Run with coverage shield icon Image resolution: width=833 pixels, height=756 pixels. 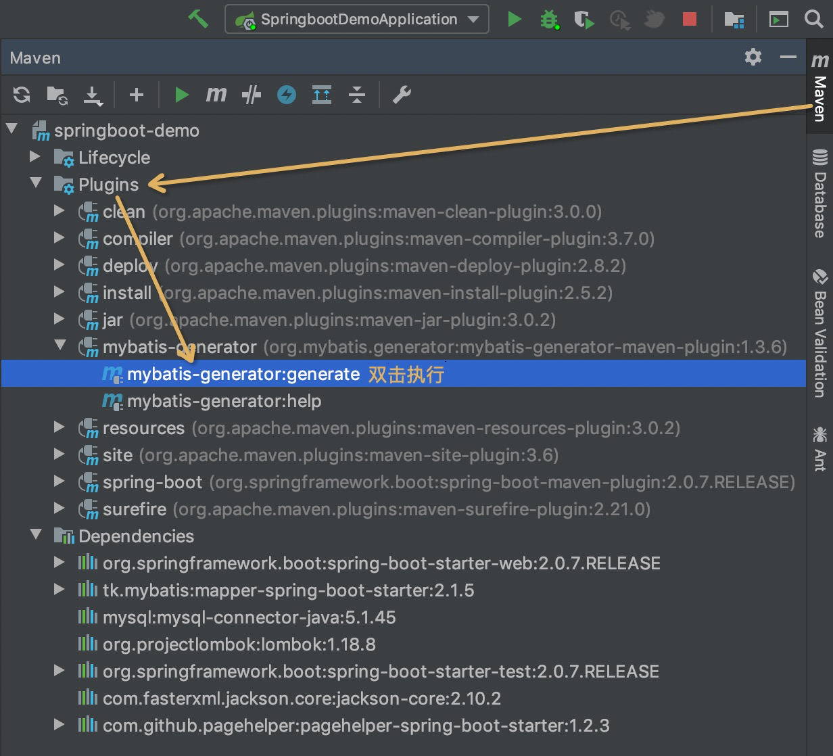pyautogui.click(x=584, y=20)
